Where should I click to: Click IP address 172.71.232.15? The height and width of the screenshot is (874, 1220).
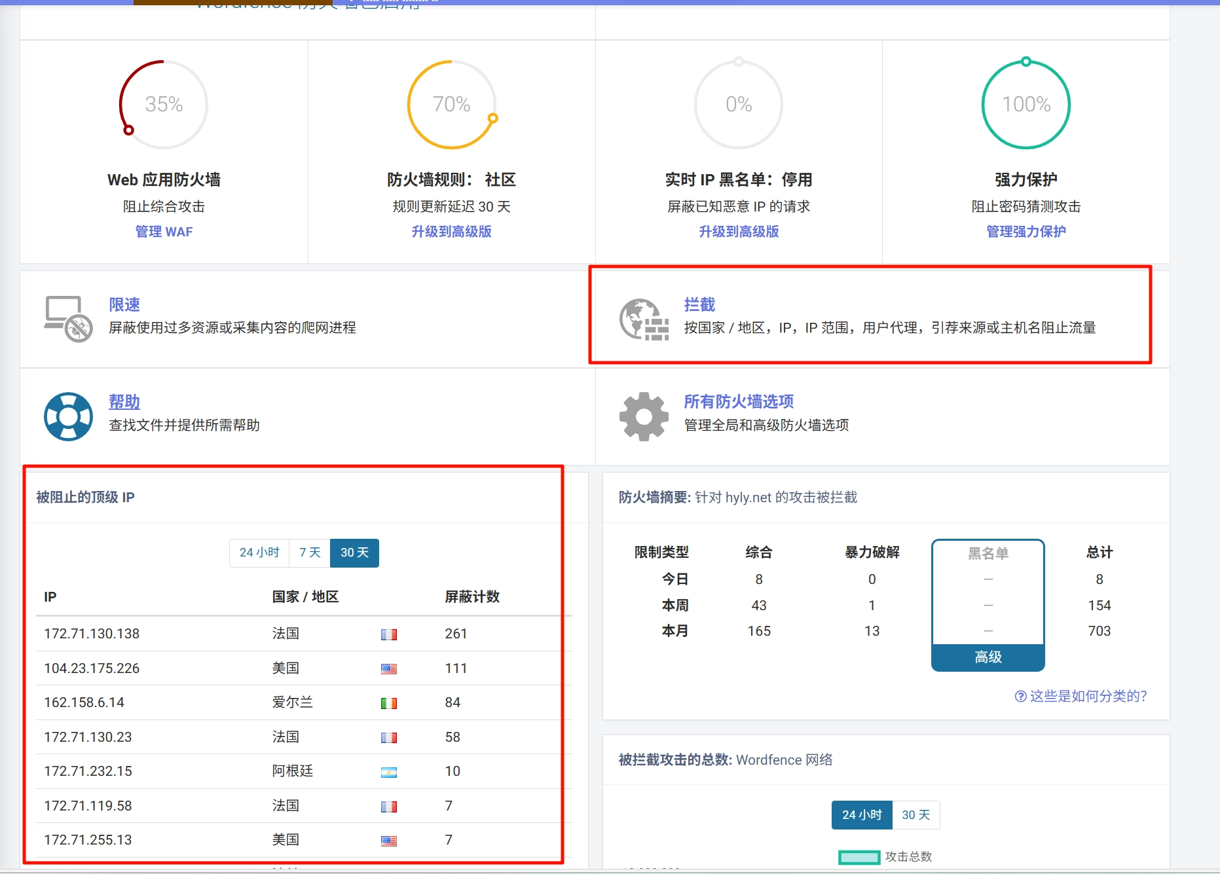coord(88,771)
